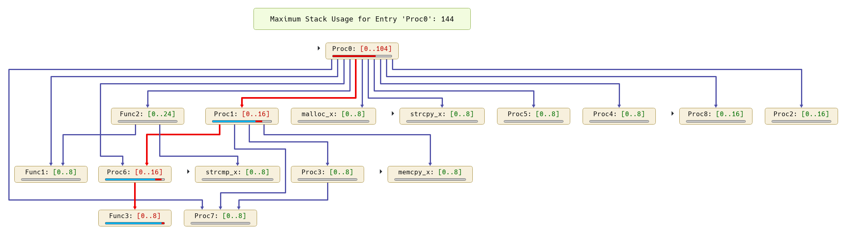Click the stack usage bar under Proc6
Screen dimensions: 846x234
tap(135, 179)
